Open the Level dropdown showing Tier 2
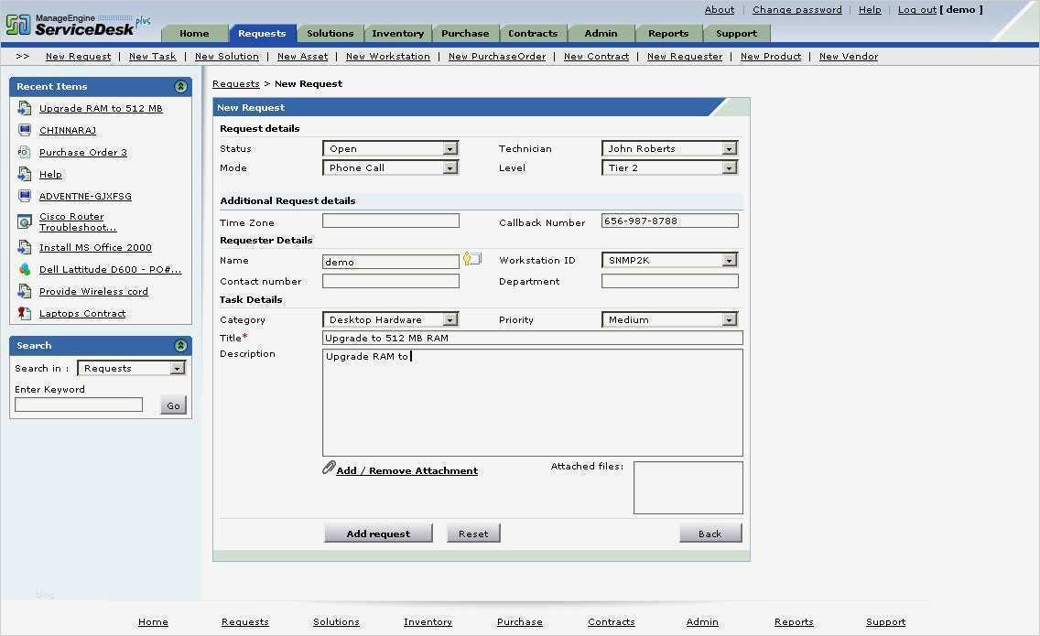Viewport: 1040px width, 636px height. pos(670,167)
